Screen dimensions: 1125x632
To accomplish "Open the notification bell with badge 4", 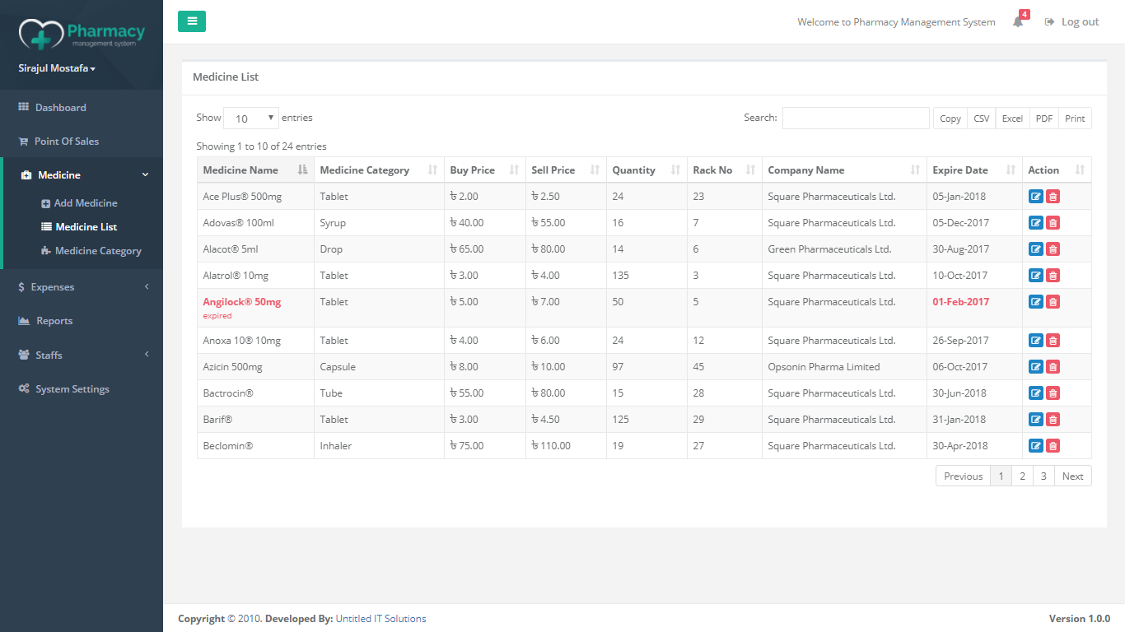I will point(1019,21).
